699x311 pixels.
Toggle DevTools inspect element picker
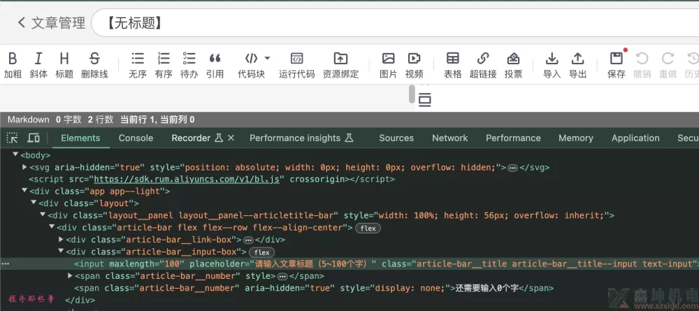12,138
